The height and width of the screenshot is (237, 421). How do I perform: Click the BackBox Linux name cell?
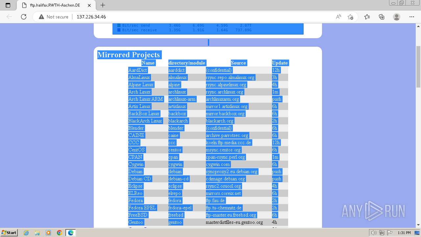point(144,114)
